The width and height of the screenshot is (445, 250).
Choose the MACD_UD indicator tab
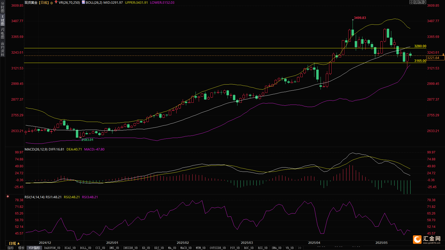pyautogui.click(x=186, y=248)
